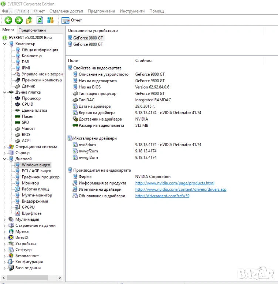Click the Refresh toolbar icon

(x=40, y=20)
